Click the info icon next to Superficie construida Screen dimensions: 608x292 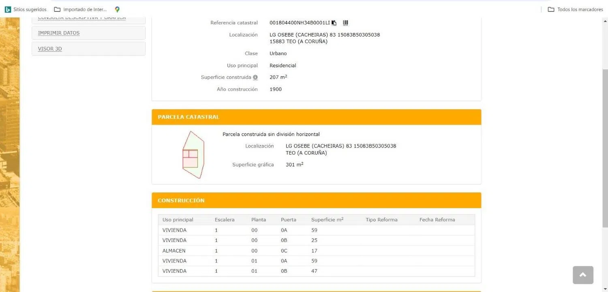(x=255, y=77)
